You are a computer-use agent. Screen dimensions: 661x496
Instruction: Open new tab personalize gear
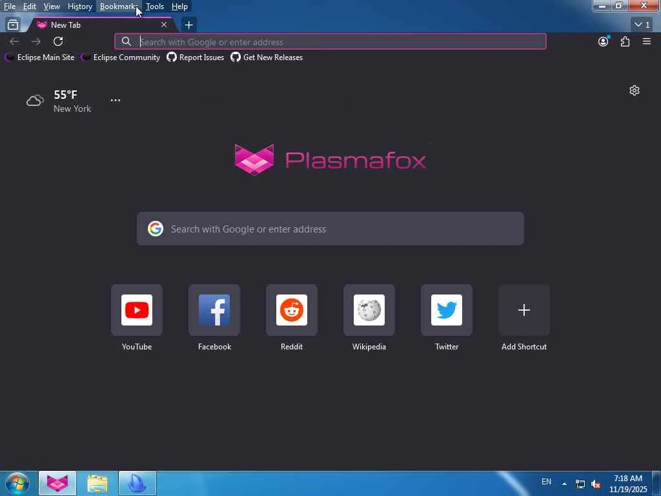click(634, 90)
